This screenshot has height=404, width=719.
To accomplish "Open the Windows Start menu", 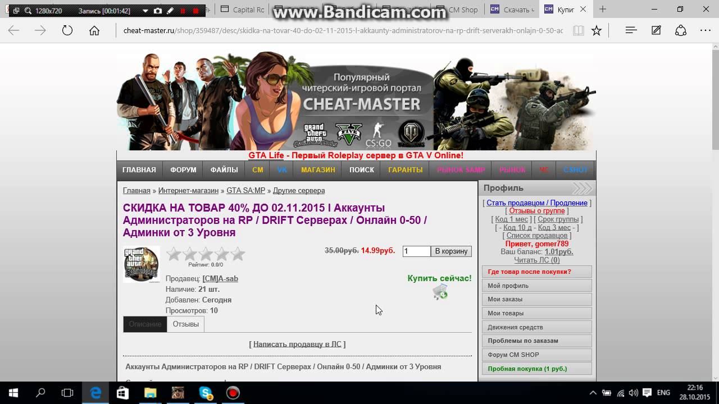I will (x=13, y=393).
